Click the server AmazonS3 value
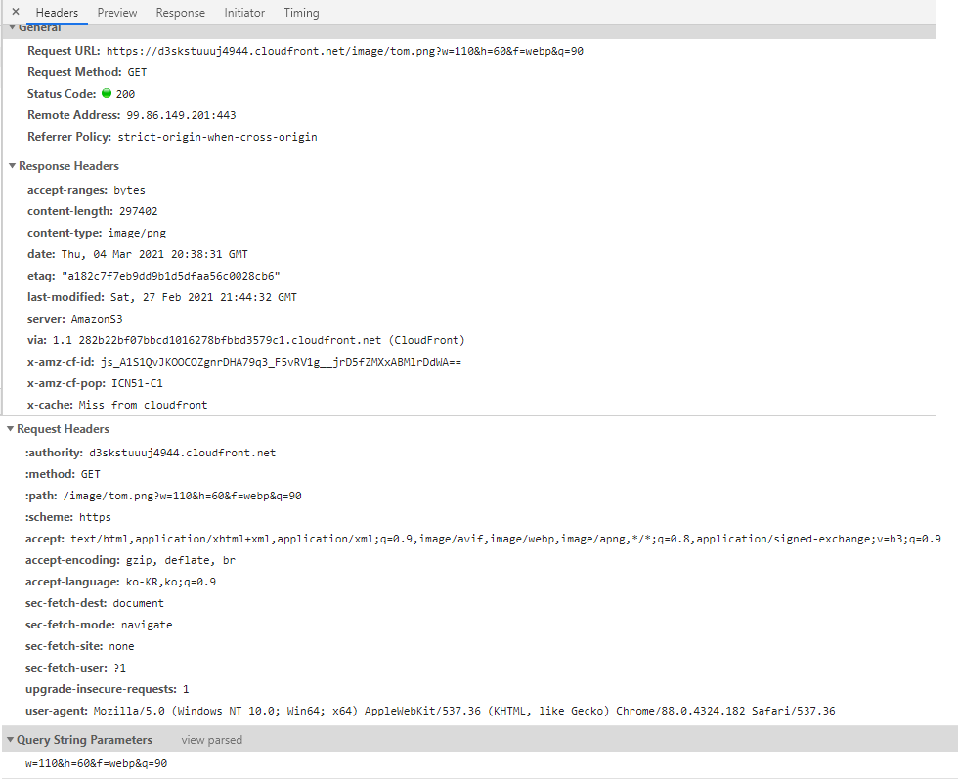This screenshot has height=780, width=958. click(x=97, y=319)
